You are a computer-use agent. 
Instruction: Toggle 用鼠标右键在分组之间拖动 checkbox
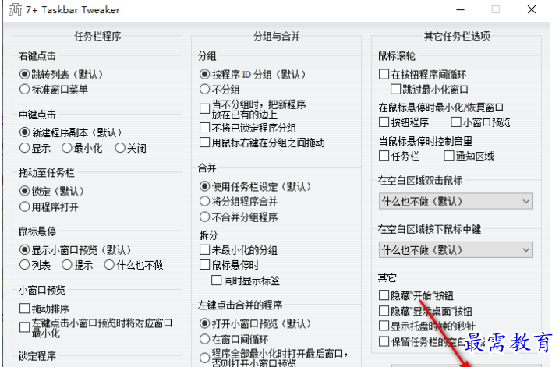click(204, 143)
